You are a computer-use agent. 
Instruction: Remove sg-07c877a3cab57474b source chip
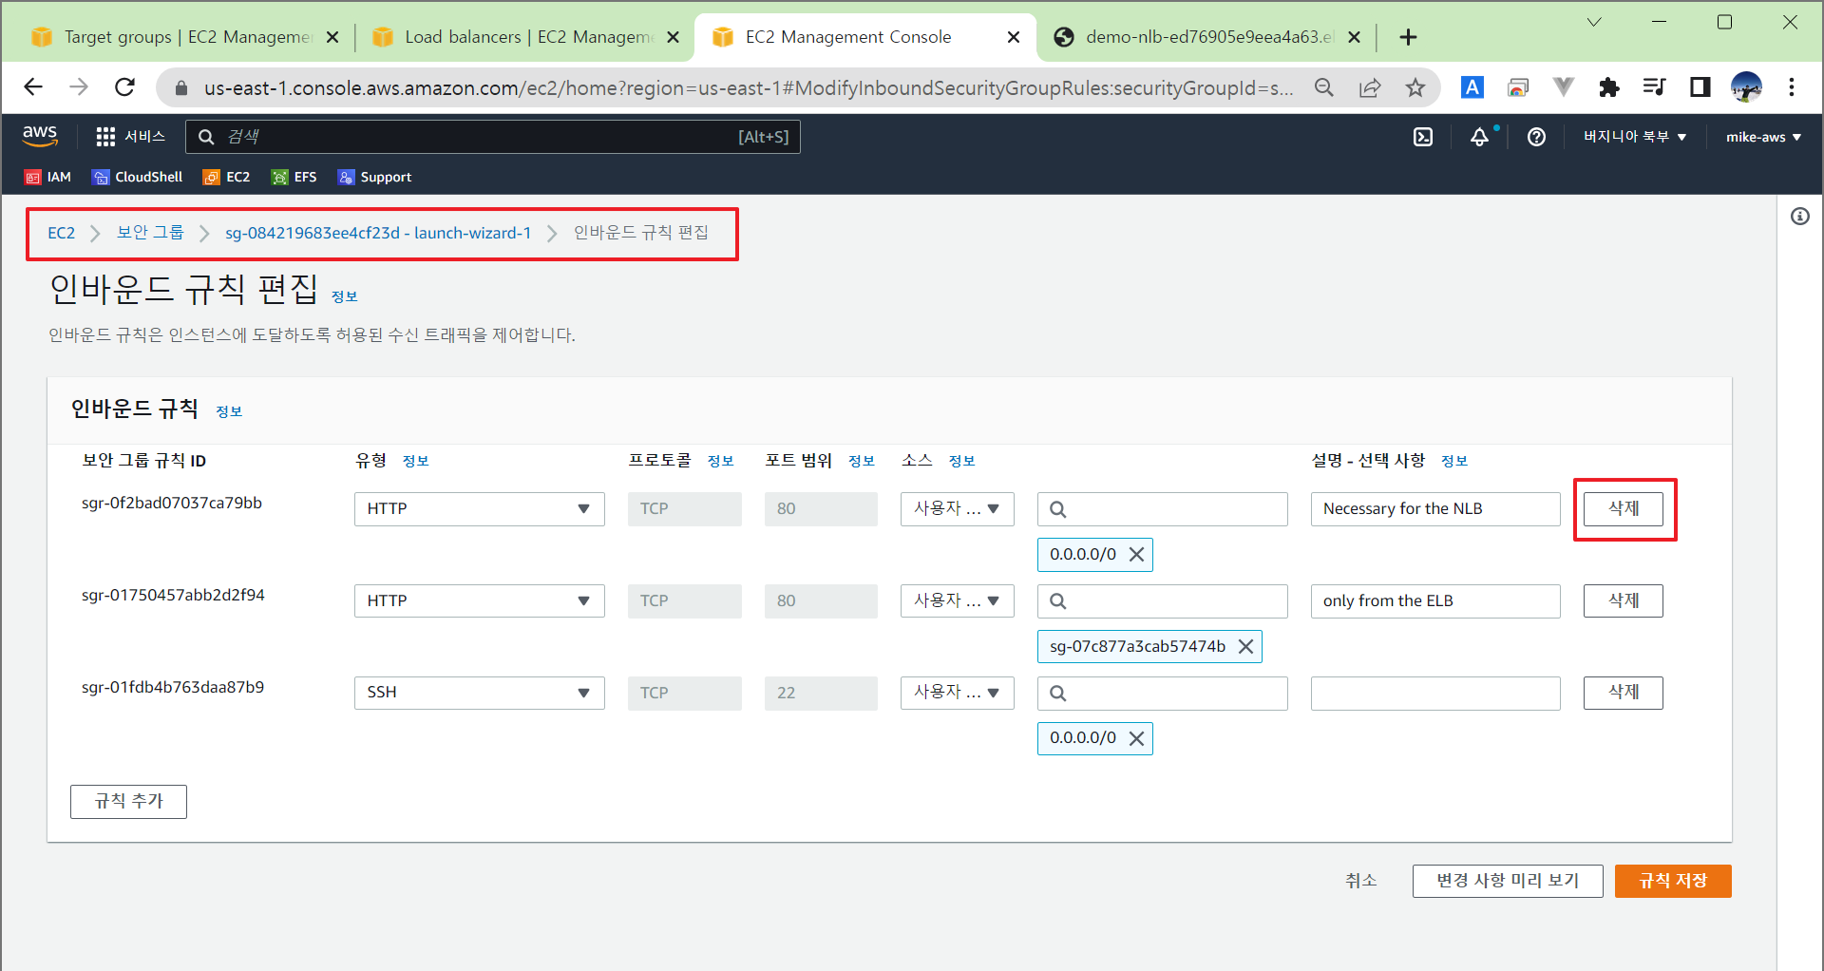(x=1245, y=647)
